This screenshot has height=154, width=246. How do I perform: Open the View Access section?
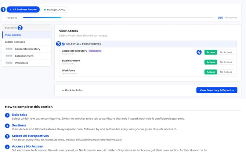coord(27,35)
